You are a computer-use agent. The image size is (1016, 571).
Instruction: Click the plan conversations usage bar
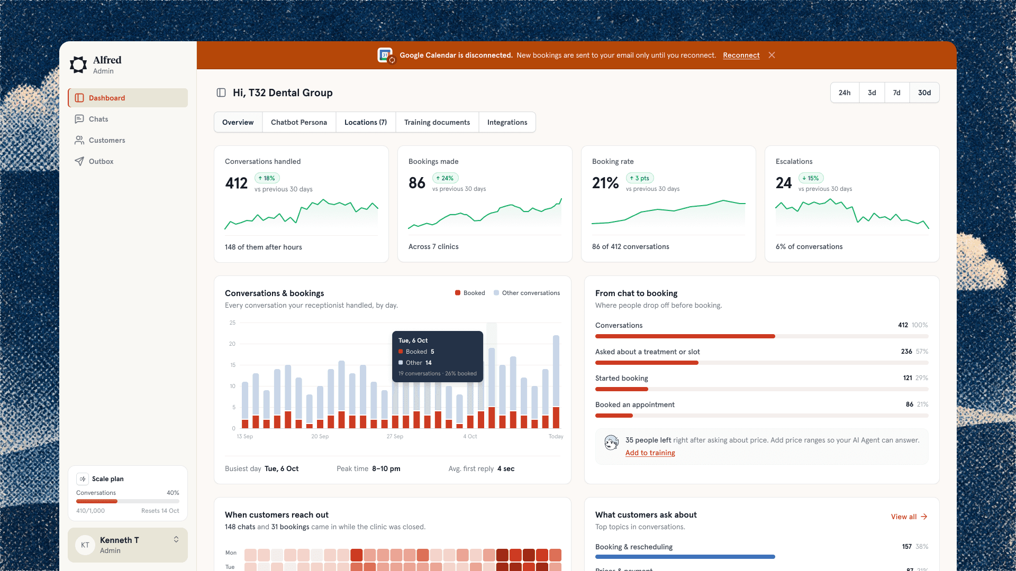(x=128, y=501)
